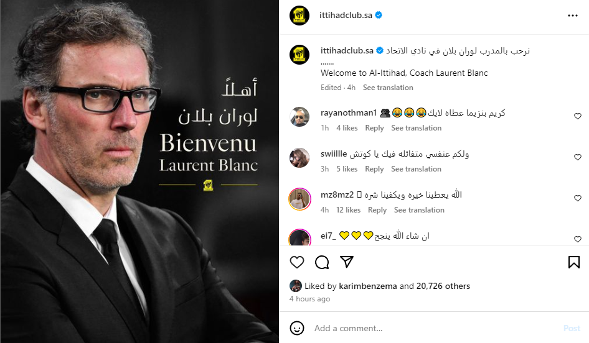Open the karimbenzema profile link

[368, 286]
